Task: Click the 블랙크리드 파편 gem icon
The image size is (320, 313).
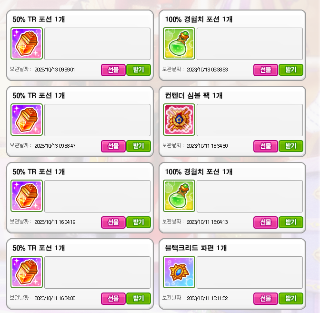Action: [x=179, y=272]
